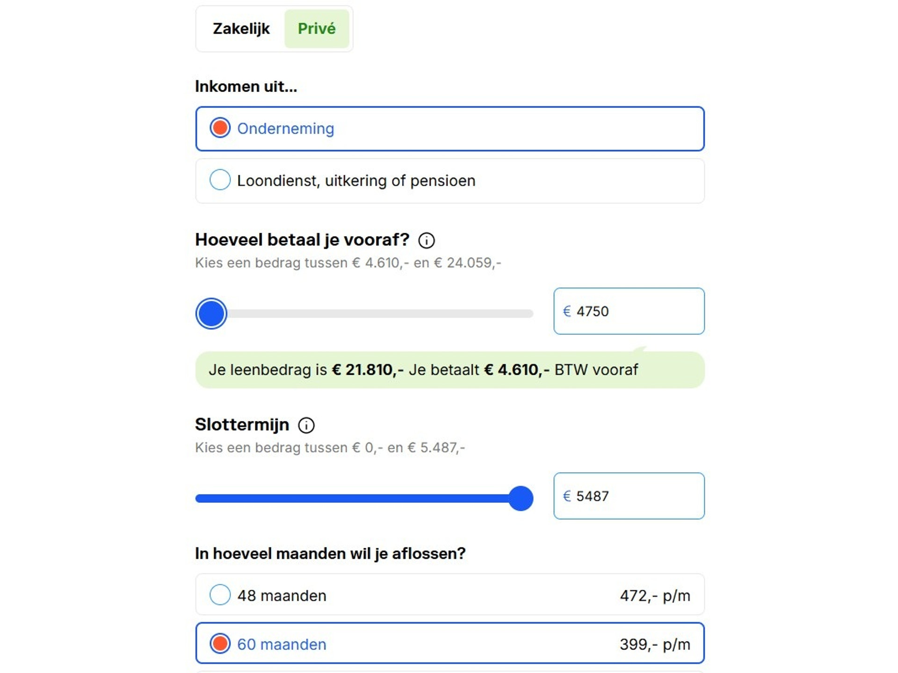Open info icon next to 'Hoeveel betaal je vooraf?'
Viewport: 898px width, 673px height.
426,240
